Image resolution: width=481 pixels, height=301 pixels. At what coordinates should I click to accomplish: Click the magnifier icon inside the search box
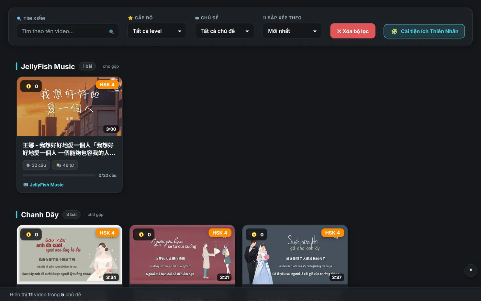click(111, 32)
